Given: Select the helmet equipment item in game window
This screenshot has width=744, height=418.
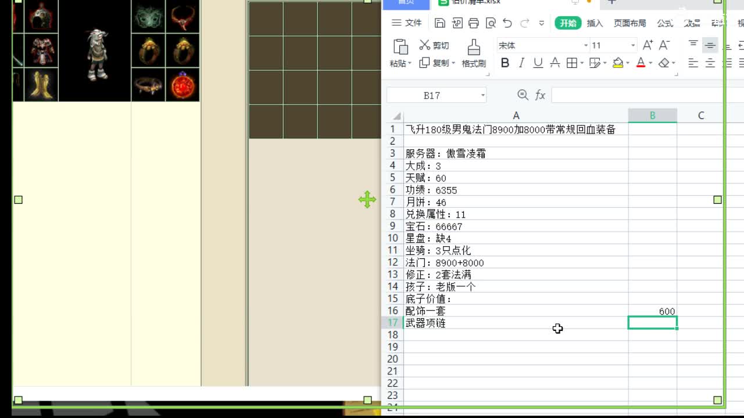Looking at the screenshot, I should pos(41,16).
